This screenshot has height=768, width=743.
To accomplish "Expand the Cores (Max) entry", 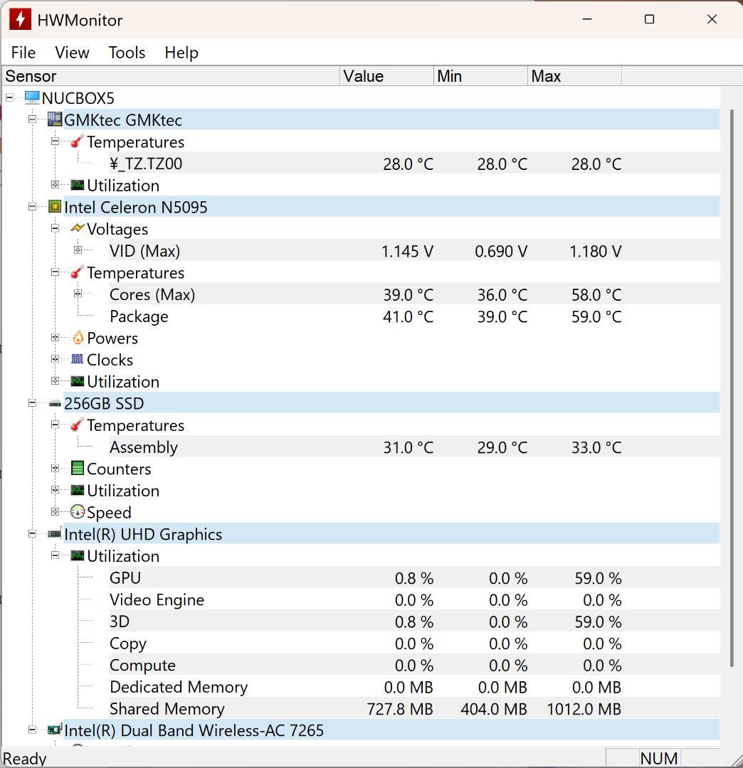I will point(78,294).
